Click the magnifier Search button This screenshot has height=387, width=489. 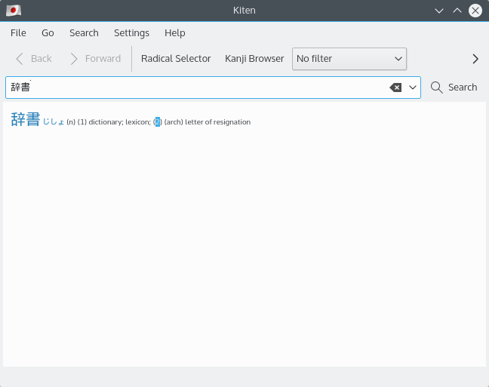pyautogui.click(x=454, y=88)
